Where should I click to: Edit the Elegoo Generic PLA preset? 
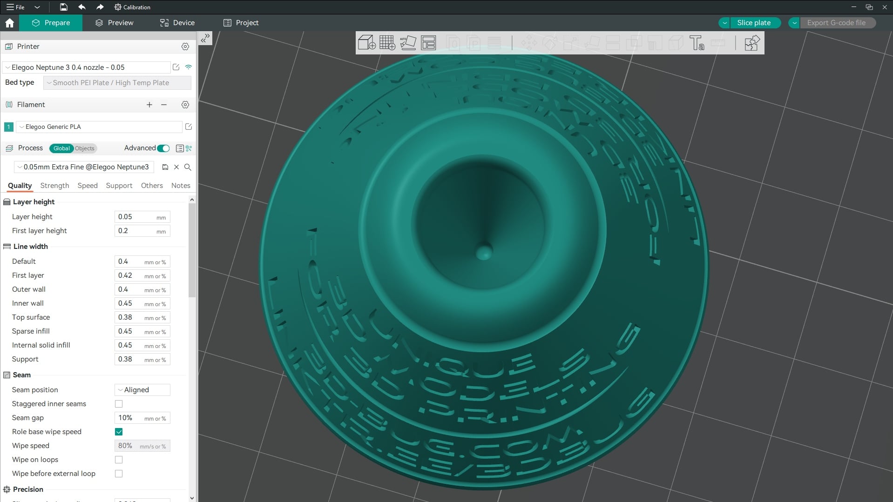(x=189, y=127)
